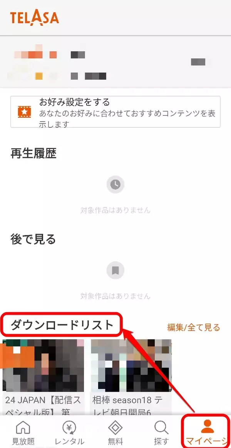Viewport: 231px width, 448px height.
Task: Open the レンタル yen icon
Action: click(x=69, y=428)
